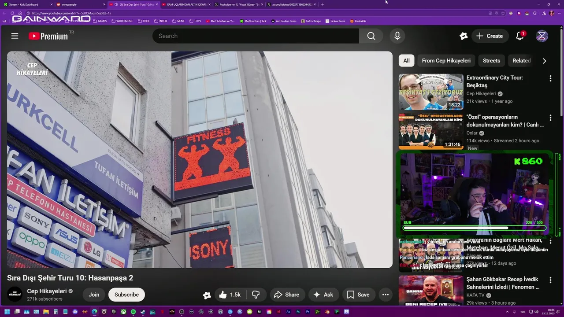The width and height of the screenshot is (564, 317).
Task: Open the notifications bell
Action: [520, 36]
